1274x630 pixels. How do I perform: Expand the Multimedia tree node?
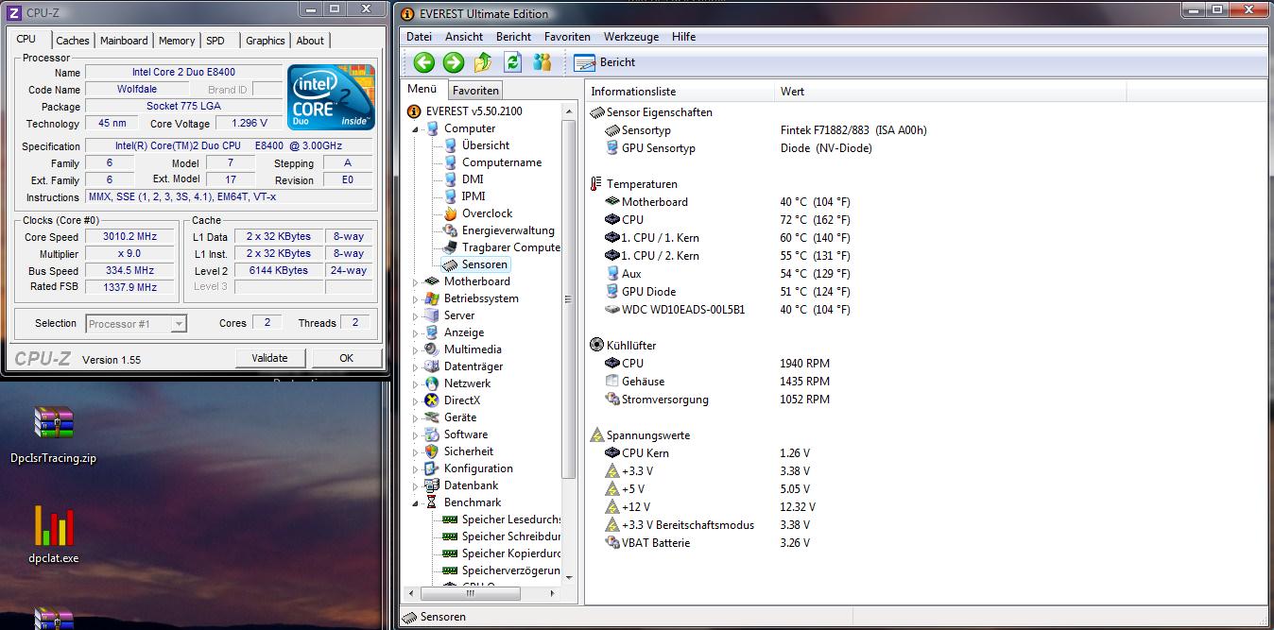coord(415,349)
